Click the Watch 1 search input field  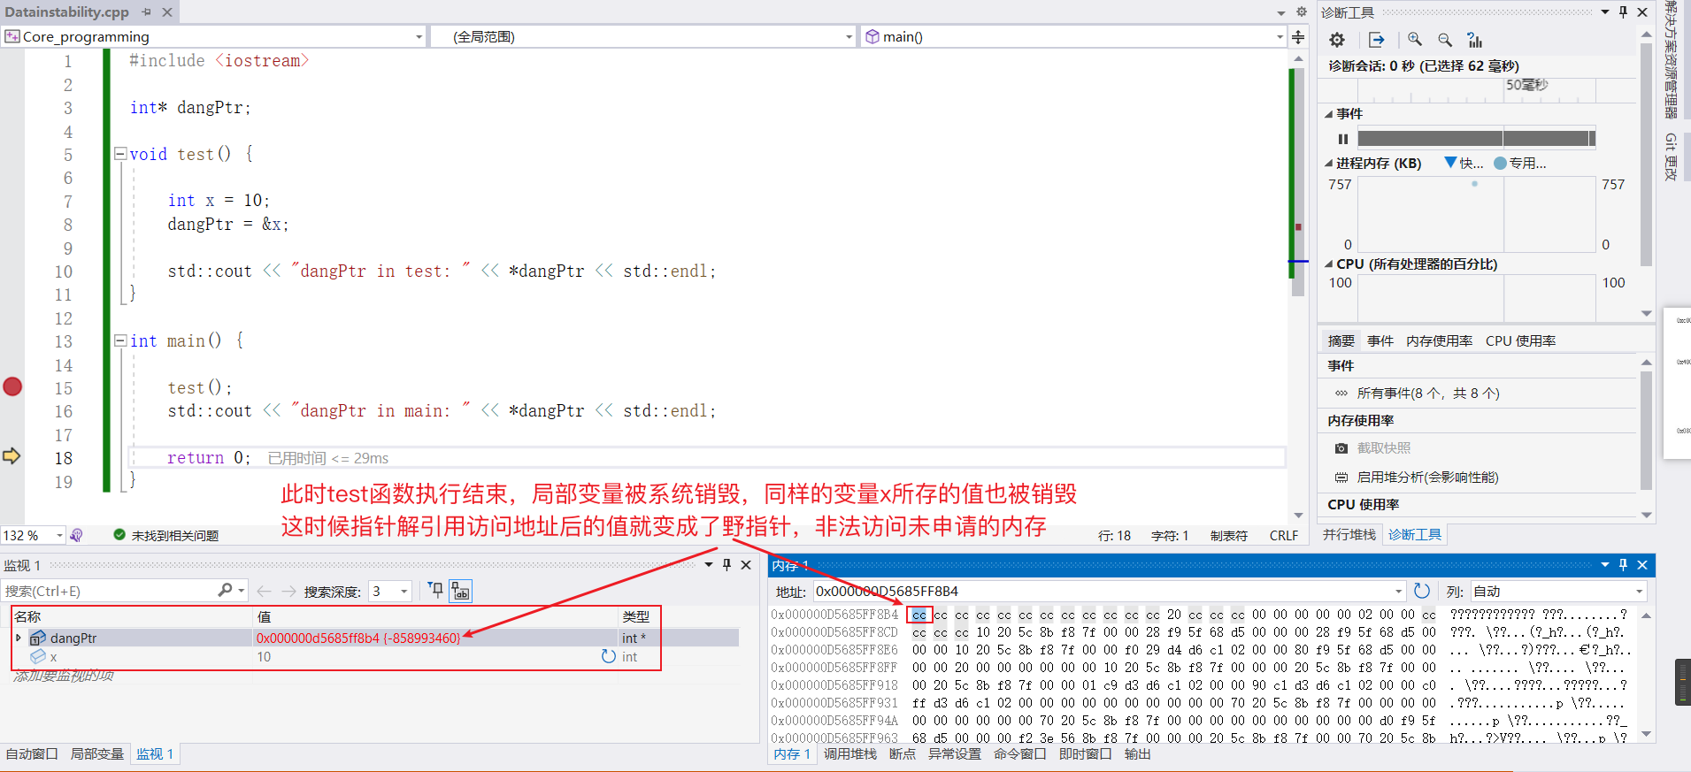(111, 591)
